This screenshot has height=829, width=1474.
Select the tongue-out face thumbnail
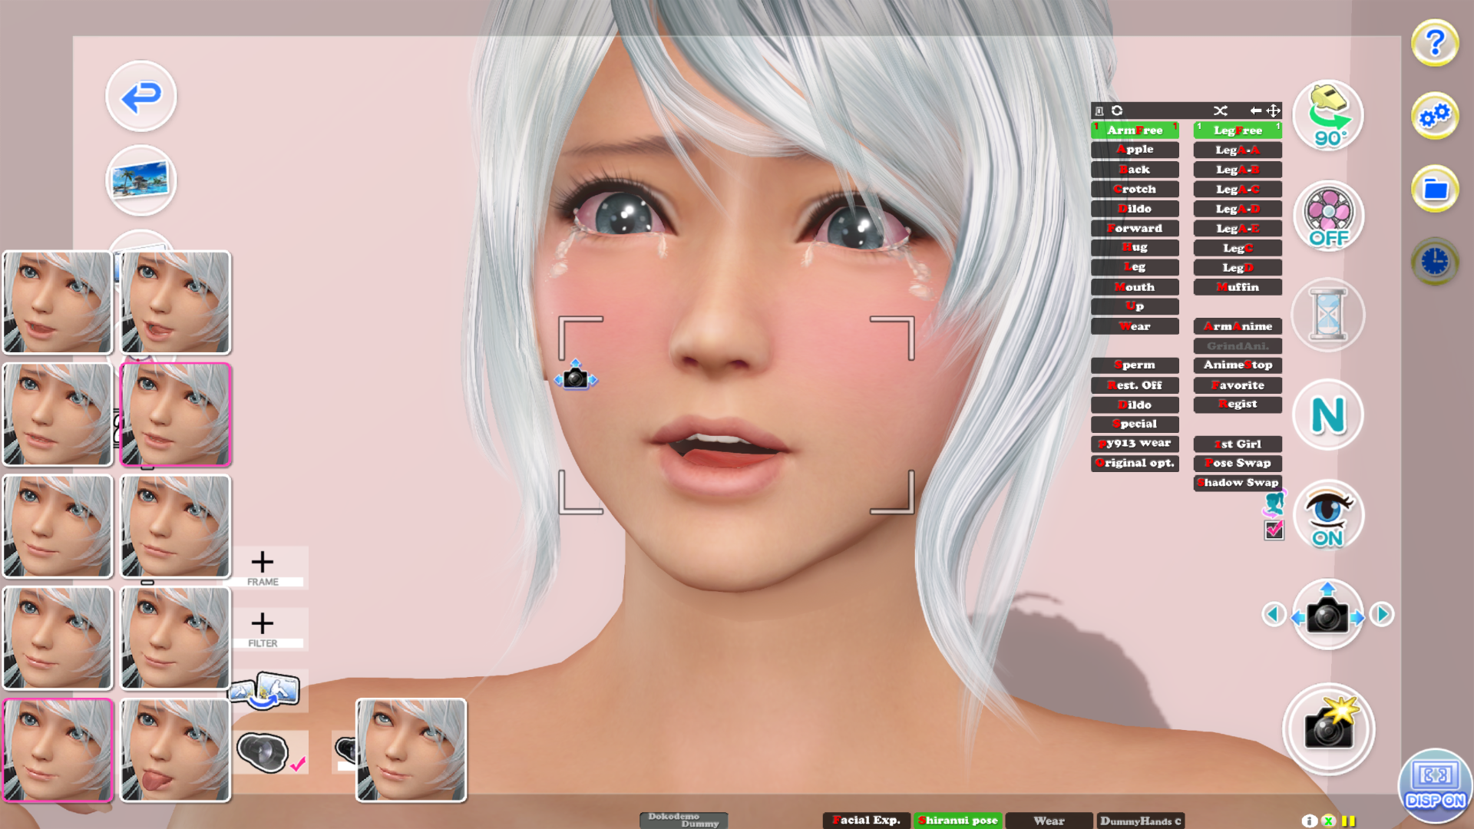coord(176,751)
